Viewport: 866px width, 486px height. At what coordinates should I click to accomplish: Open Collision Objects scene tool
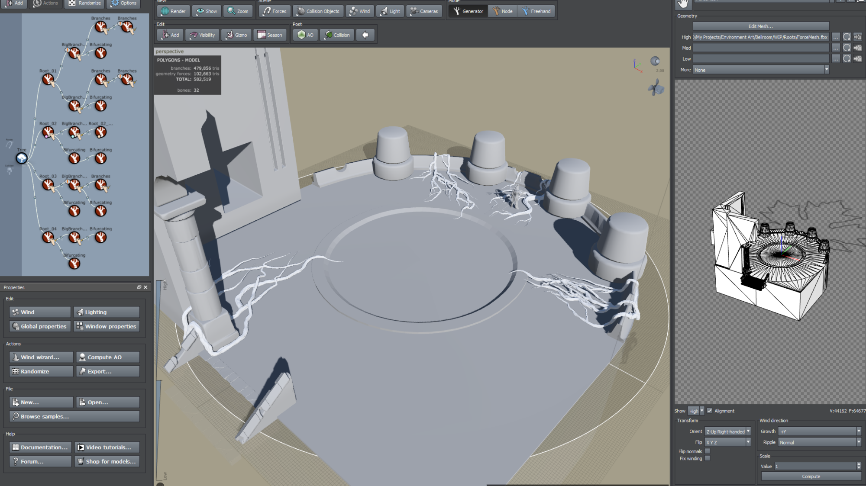point(318,11)
